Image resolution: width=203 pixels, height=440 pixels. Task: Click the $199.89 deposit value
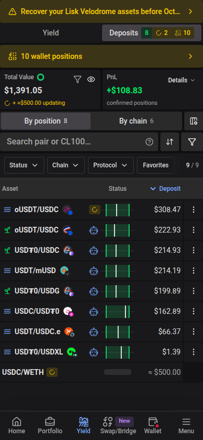tap(168, 291)
